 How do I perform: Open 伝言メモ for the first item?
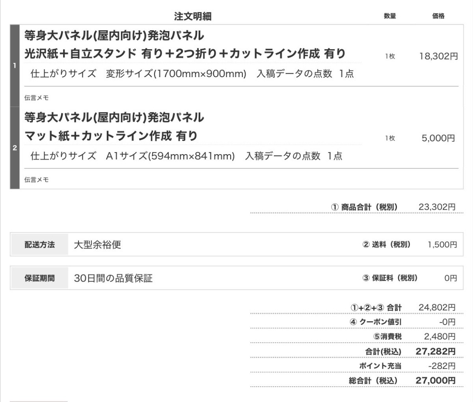click(x=37, y=98)
